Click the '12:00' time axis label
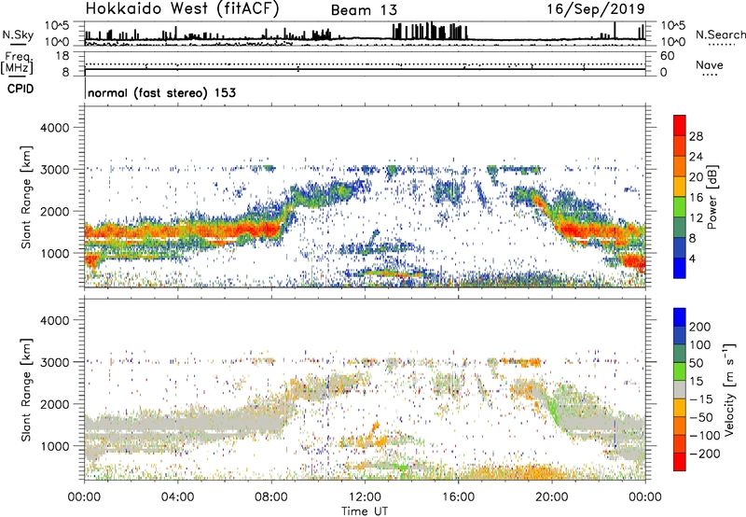Image resolution: width=746 pixels, height=517 pixels. point(365,497)
